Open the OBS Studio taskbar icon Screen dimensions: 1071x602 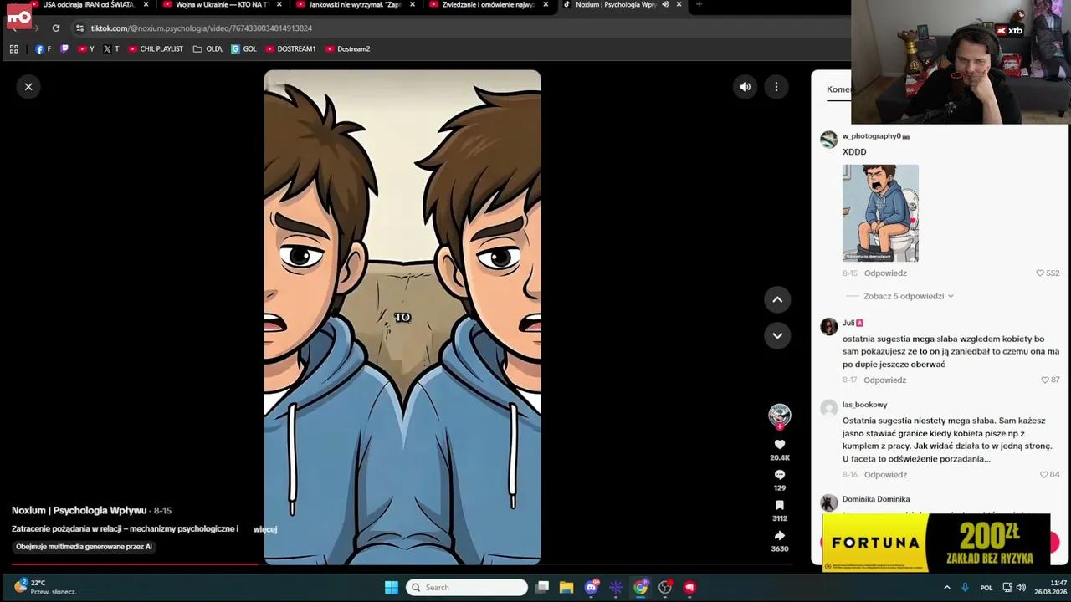tap(665, 588)
